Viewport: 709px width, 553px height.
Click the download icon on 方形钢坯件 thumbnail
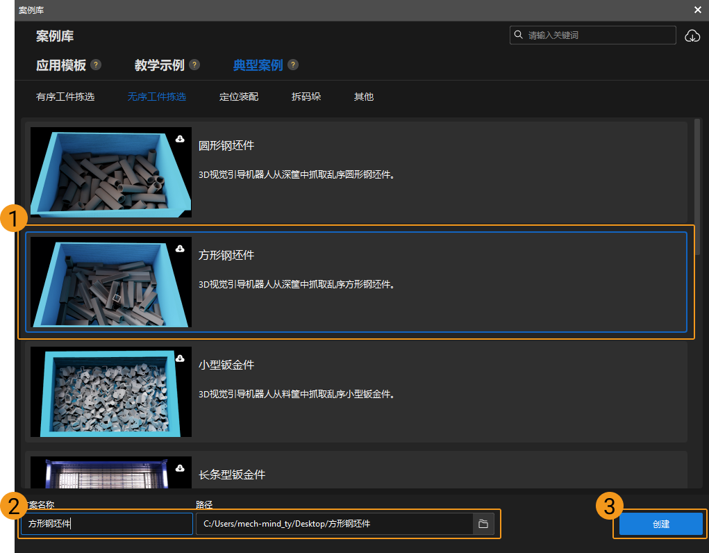181,248
